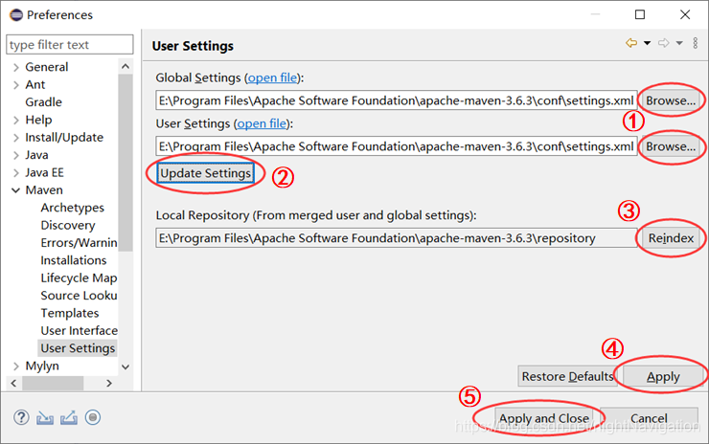Click the tree scrollbar up arrow
709x444 pixels.
pyautogui.click(x=126, y=66)
